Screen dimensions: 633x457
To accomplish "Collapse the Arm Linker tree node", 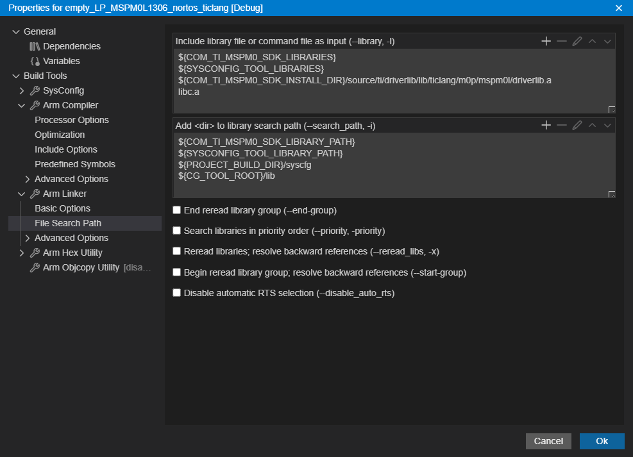I will pyautogui.click(x=22, y=194).
